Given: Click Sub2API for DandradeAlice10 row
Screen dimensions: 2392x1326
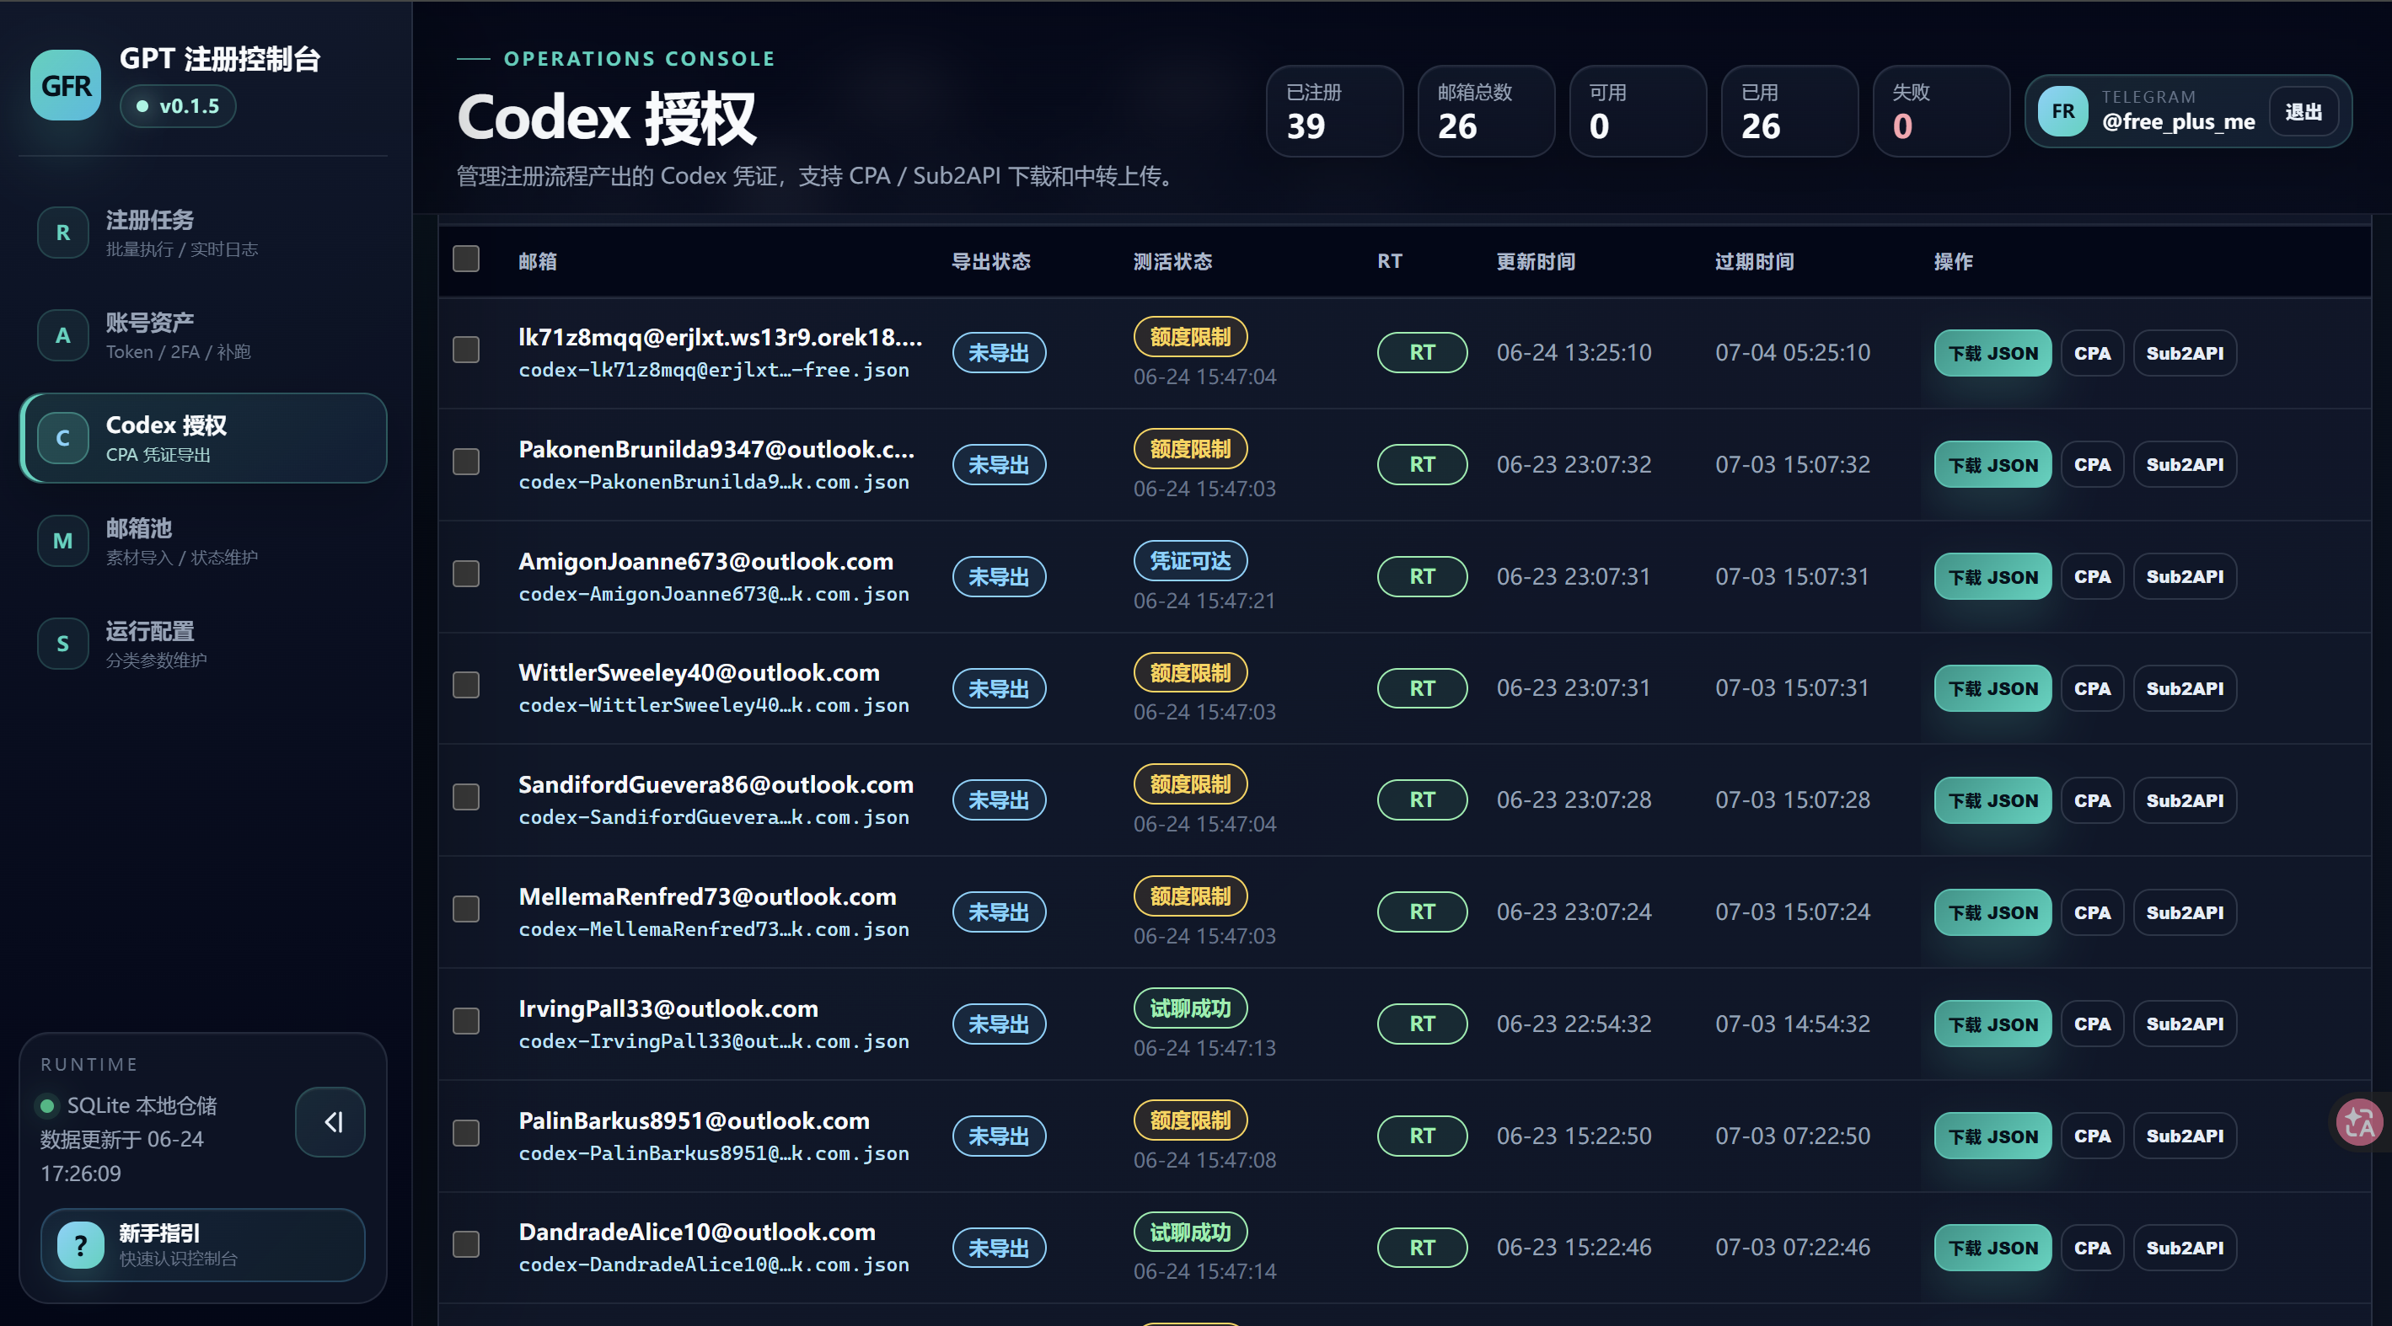Looking at the screenshot, I should point(2185,1248).
